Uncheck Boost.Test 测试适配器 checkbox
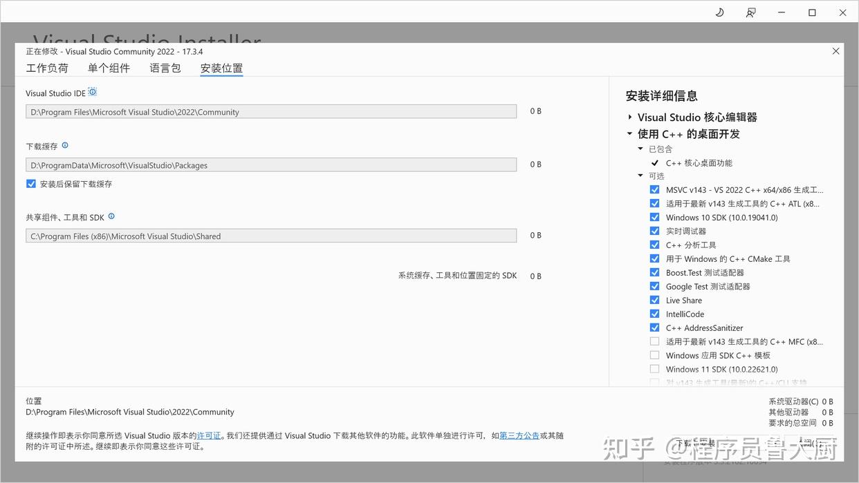 (654, 272)
